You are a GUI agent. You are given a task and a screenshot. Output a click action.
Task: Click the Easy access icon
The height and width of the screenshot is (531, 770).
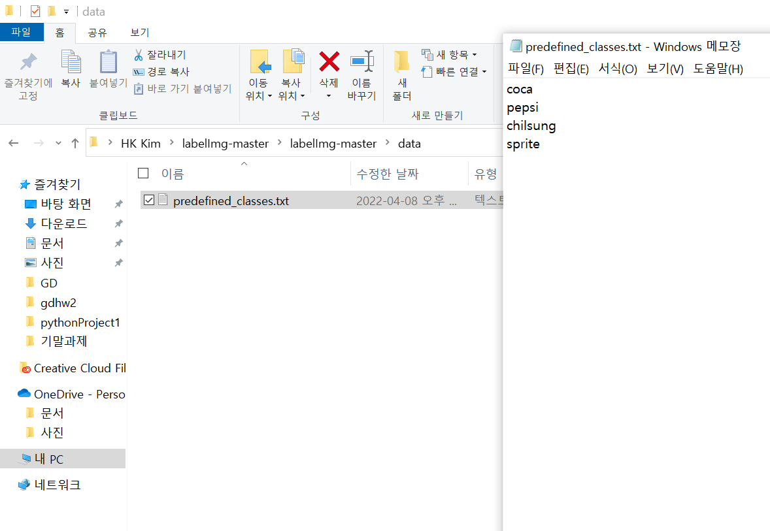[x=427, y=72]
